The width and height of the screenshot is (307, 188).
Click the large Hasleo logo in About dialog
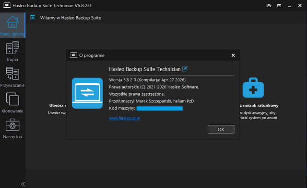tap(87, 93)
